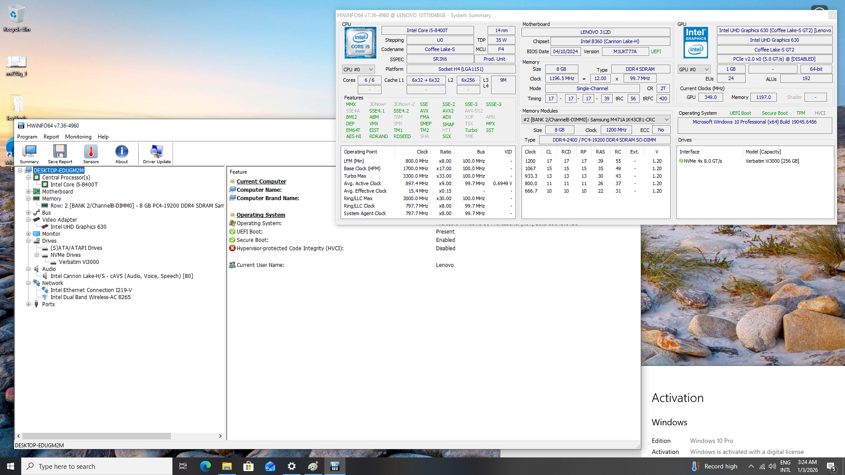Click the taskbar search box
The image size is (845, 475).
[97, 466]
